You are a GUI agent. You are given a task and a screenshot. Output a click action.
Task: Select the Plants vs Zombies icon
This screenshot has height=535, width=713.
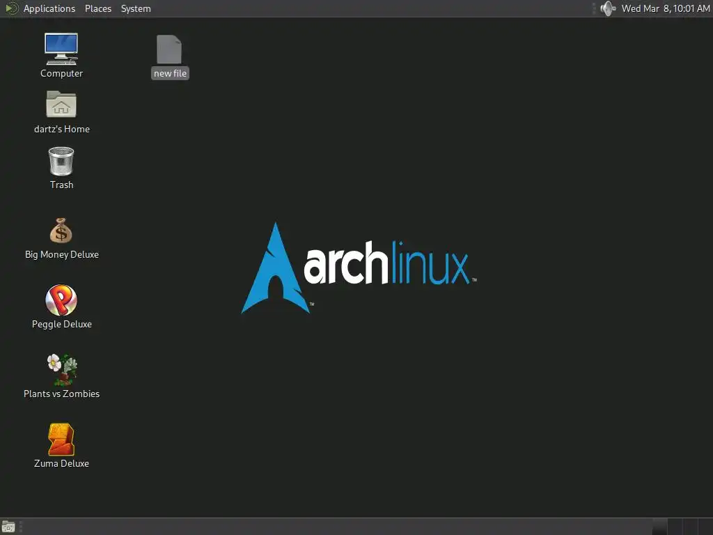point(62,369)
